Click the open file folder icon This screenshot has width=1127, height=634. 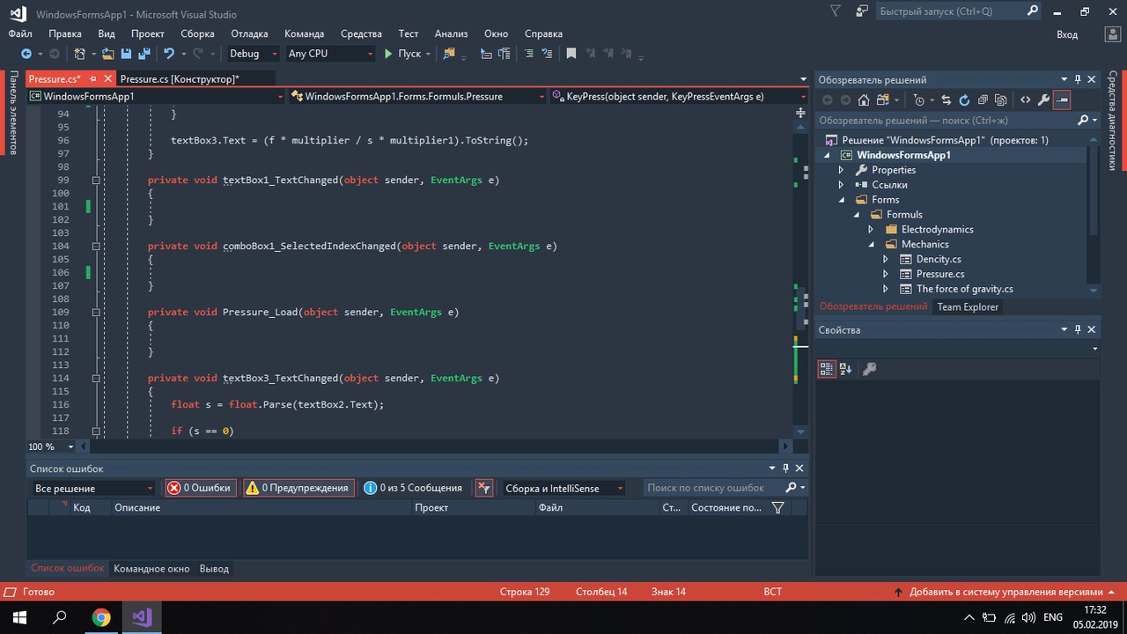[107, 54]
